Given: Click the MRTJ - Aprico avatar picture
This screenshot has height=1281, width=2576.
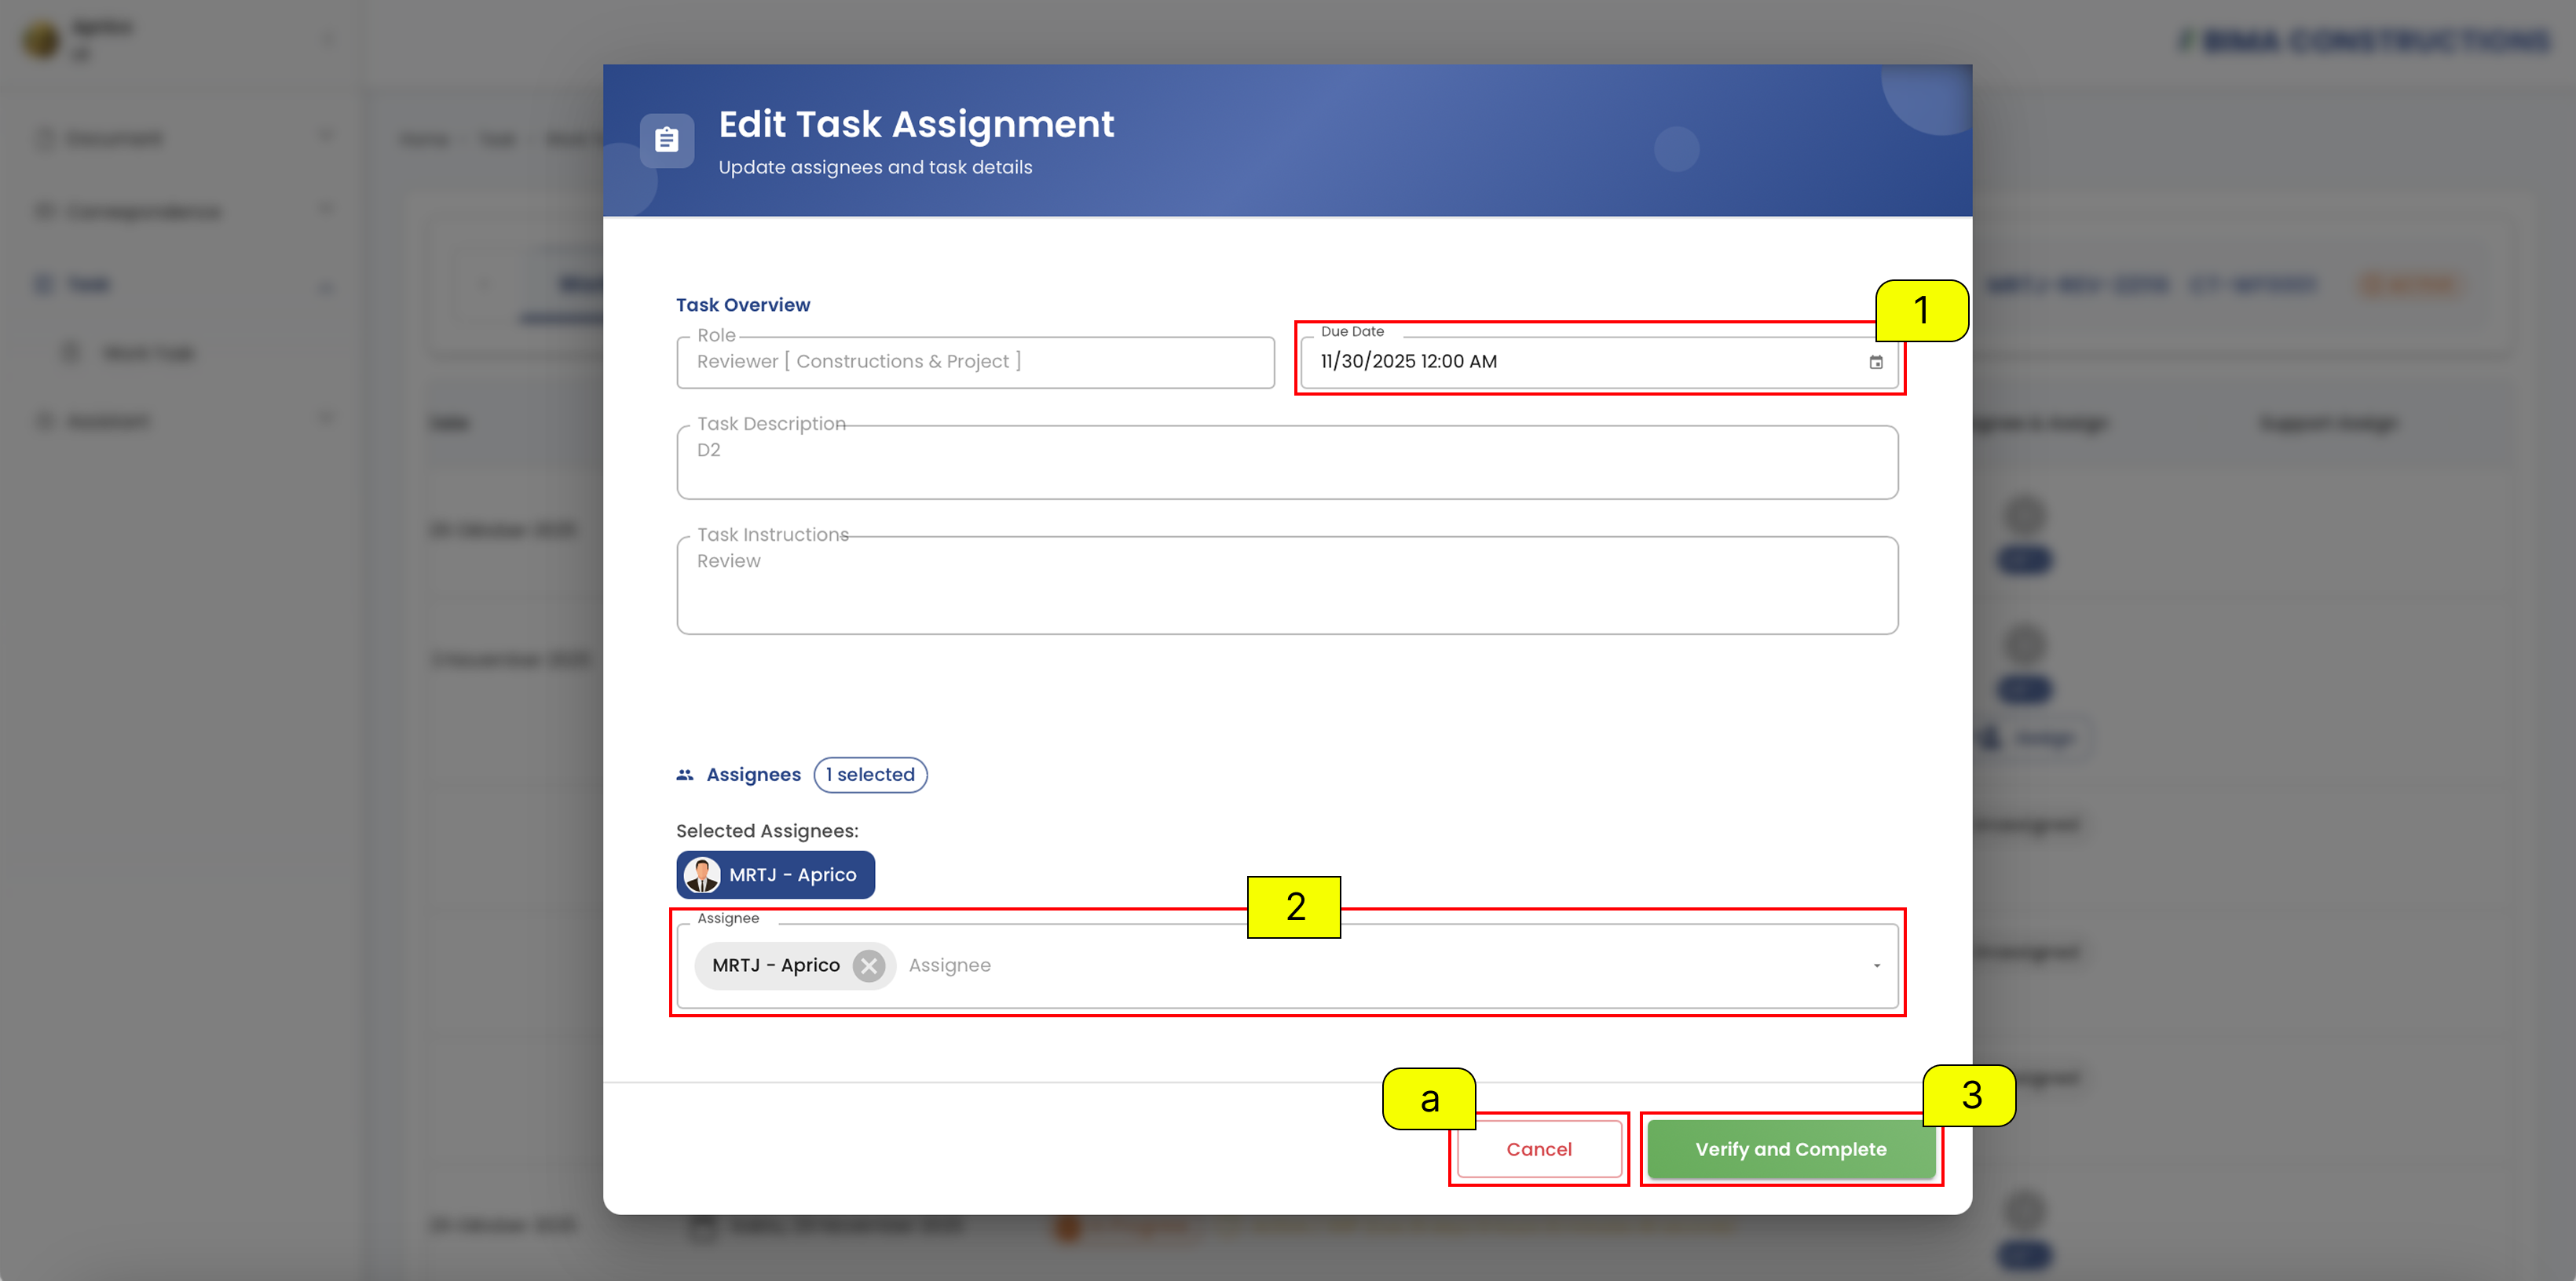Looking at the screenshot, I should 702,874.
